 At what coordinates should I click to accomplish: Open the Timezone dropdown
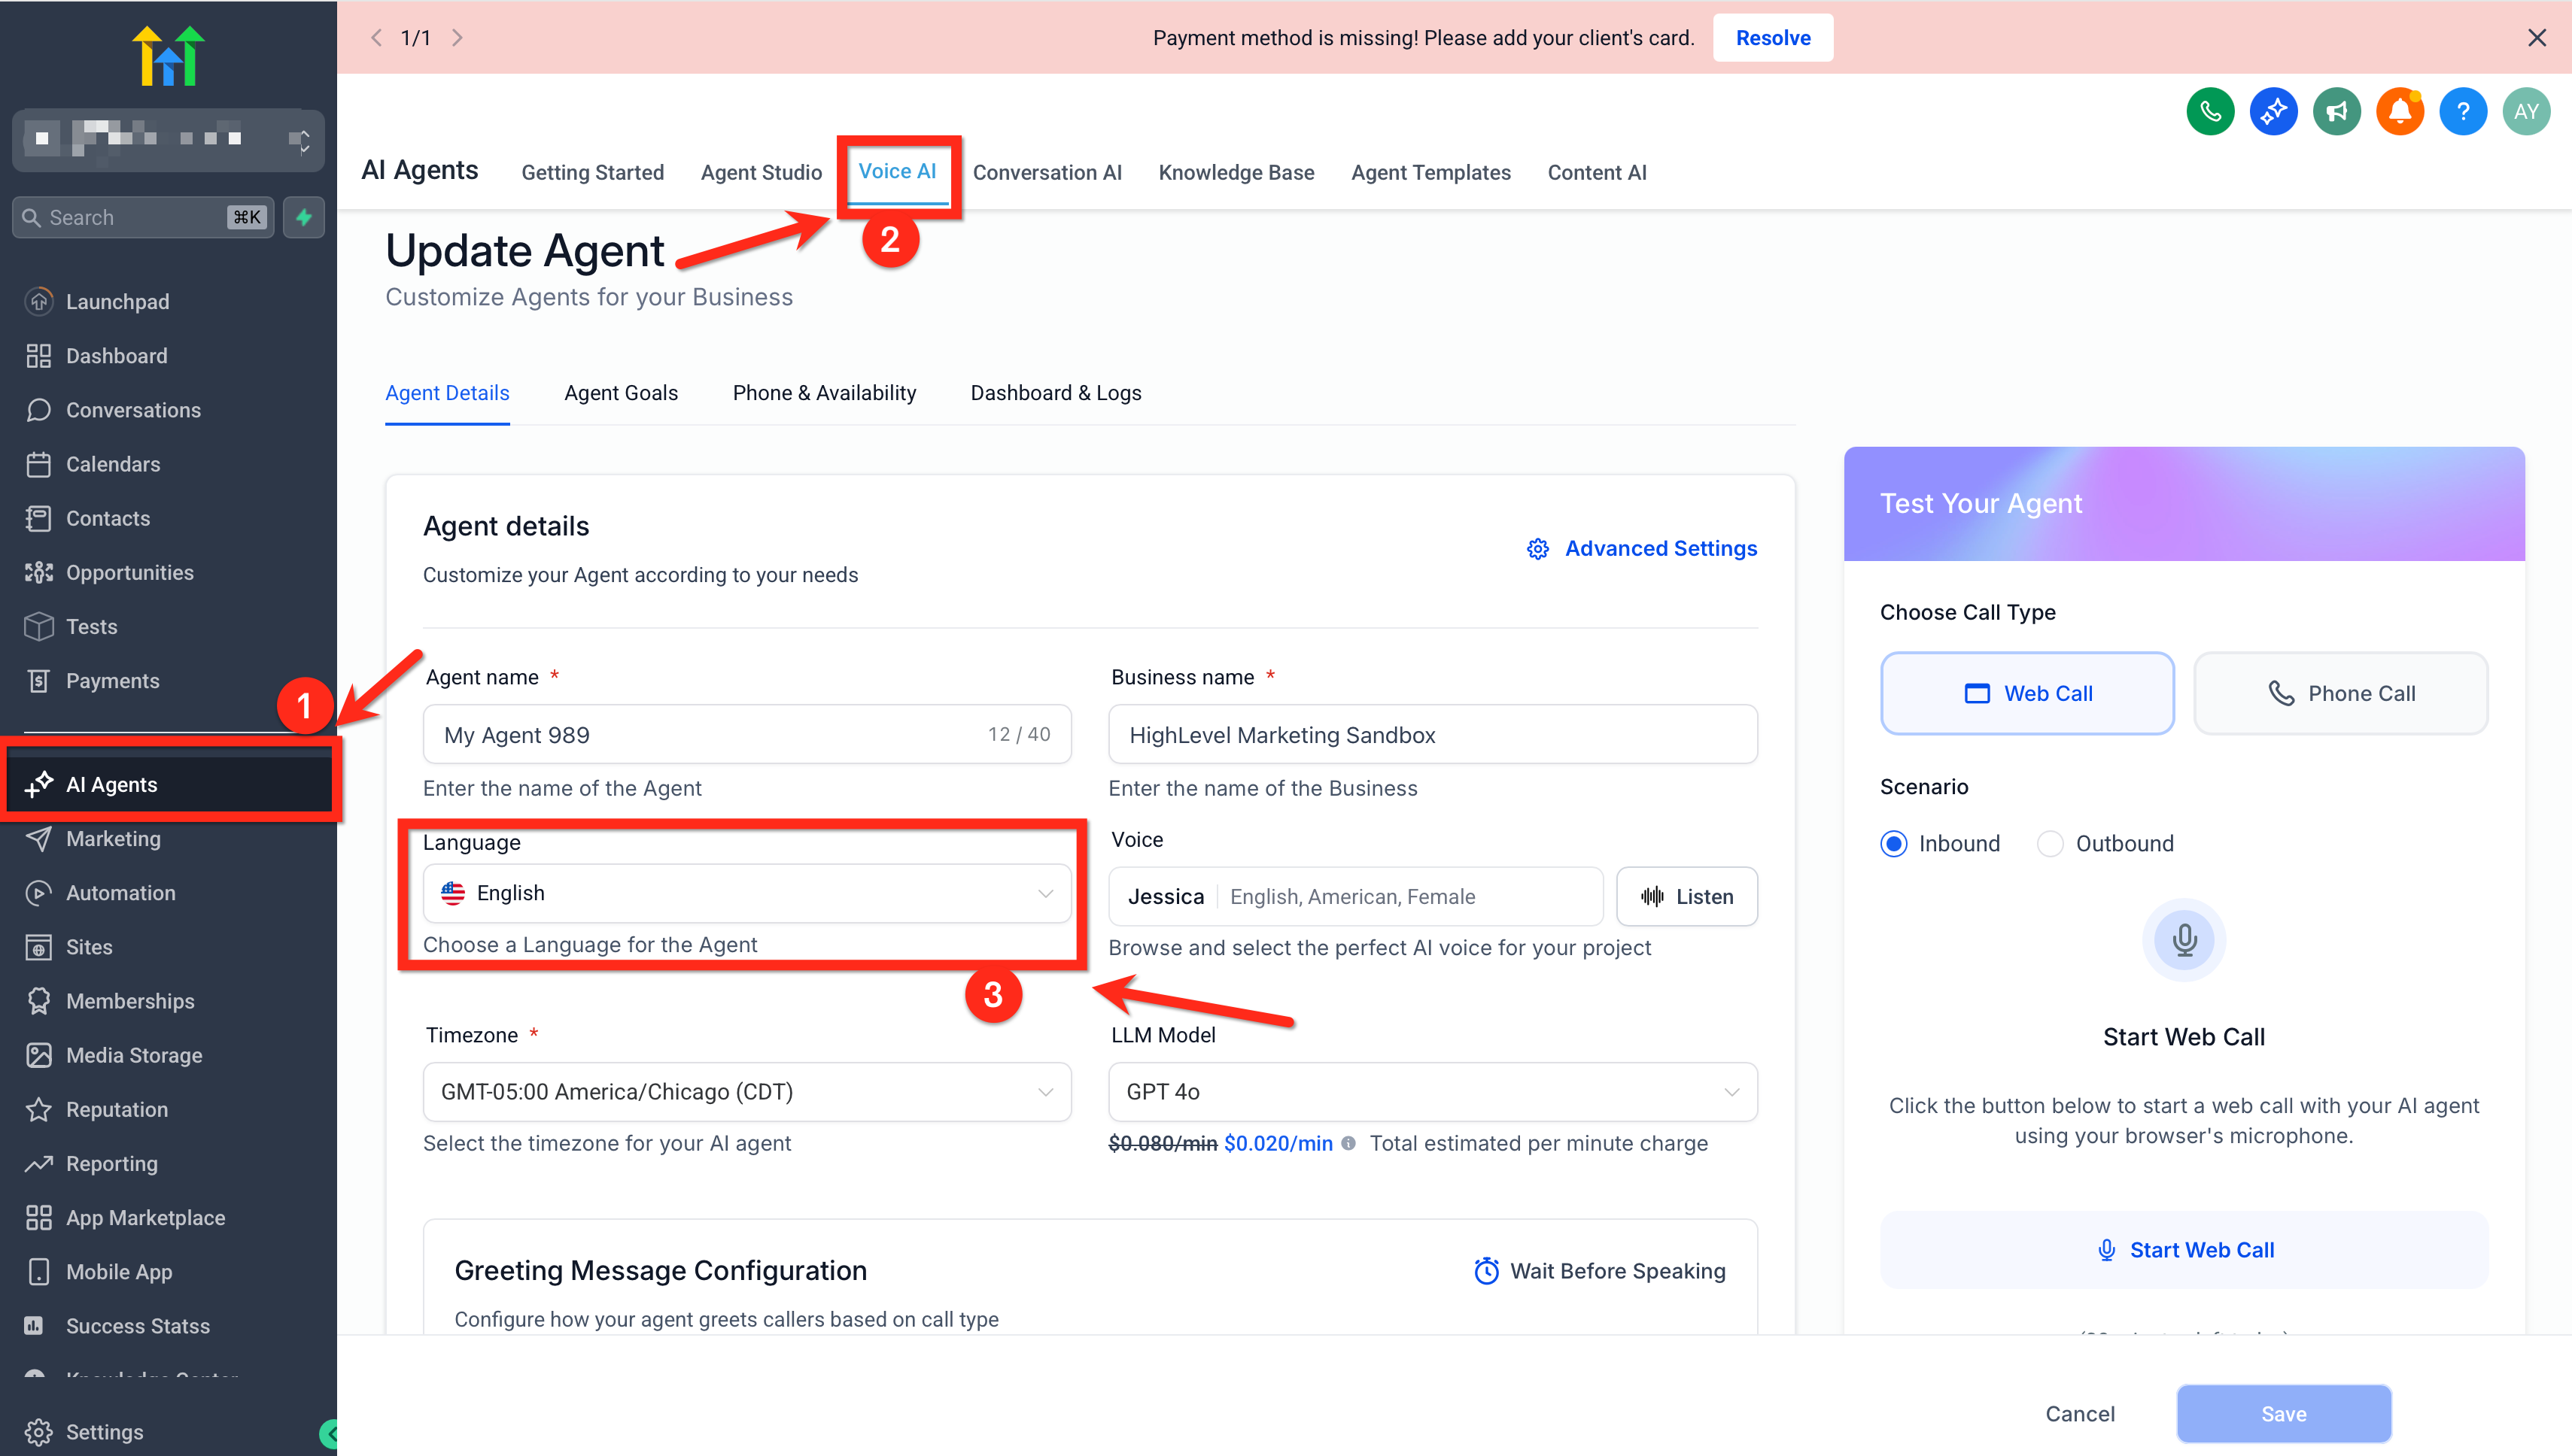click(746, 1091)
